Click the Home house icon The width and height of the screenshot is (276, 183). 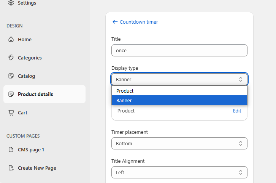11,39
